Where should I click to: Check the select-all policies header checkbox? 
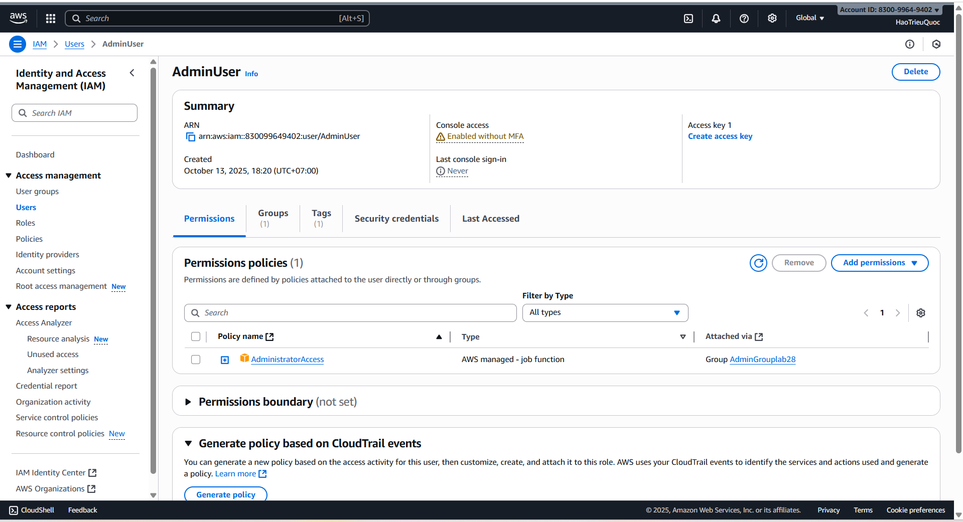(x=196, y=336)
